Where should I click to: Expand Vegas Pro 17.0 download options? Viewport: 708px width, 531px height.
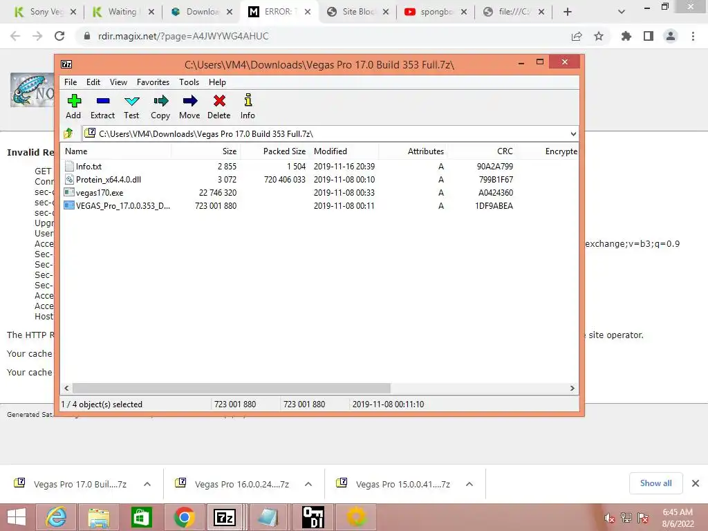147,484
